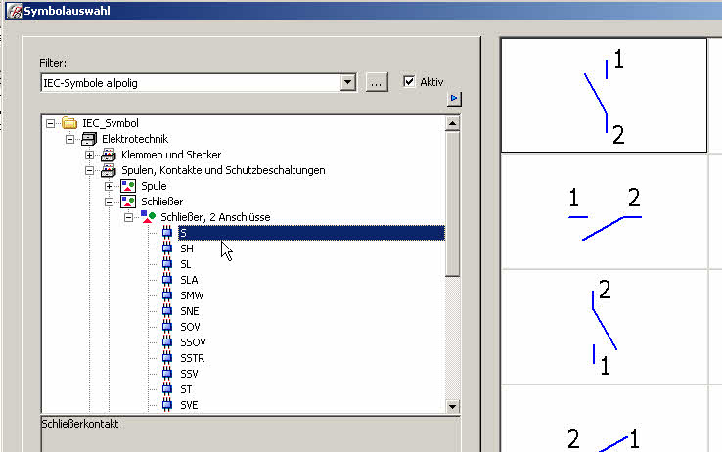Click the symbol icon beside ST
This screenshot has height=452, width=722.
pyautogui.click(x=167, y=389)
